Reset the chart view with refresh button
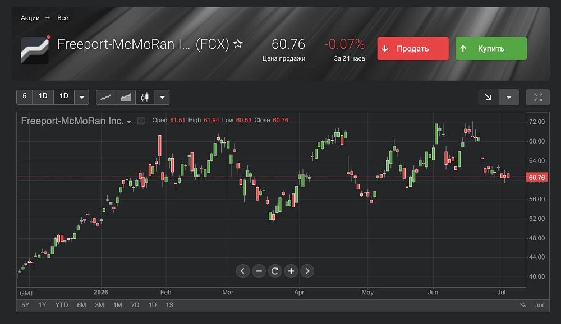The image size is (561, 324). tap(275, 271)
